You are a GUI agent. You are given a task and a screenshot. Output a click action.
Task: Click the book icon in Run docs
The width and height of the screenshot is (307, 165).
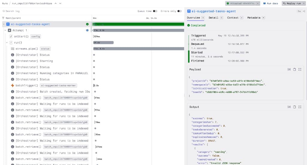264,3
